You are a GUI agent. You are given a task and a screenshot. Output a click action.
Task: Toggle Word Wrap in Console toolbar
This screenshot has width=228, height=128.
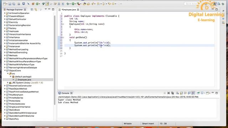(185, 93)
